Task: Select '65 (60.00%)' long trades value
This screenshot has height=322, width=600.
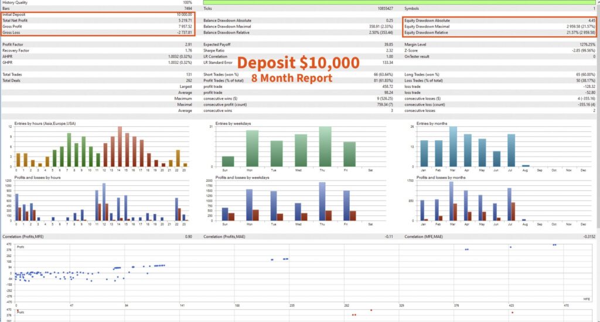Action: tap(585, 74)
